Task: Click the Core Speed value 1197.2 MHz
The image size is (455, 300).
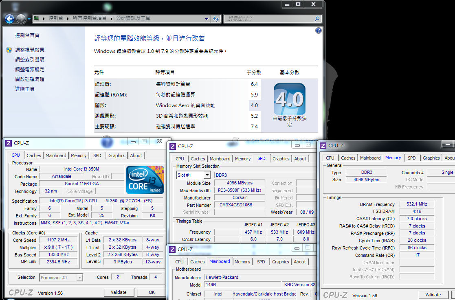Action: 58,240
